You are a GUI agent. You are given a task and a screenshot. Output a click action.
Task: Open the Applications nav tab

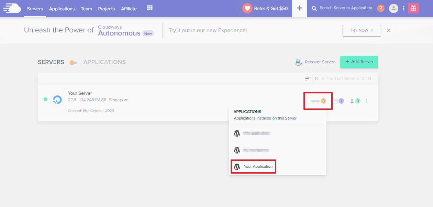pyautogui.click(x=62, y=9)
